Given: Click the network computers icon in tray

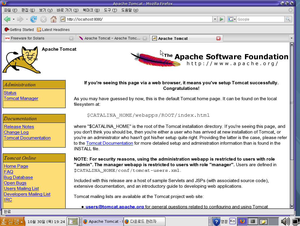Looking at the screenshot, I should pos(296,222).
